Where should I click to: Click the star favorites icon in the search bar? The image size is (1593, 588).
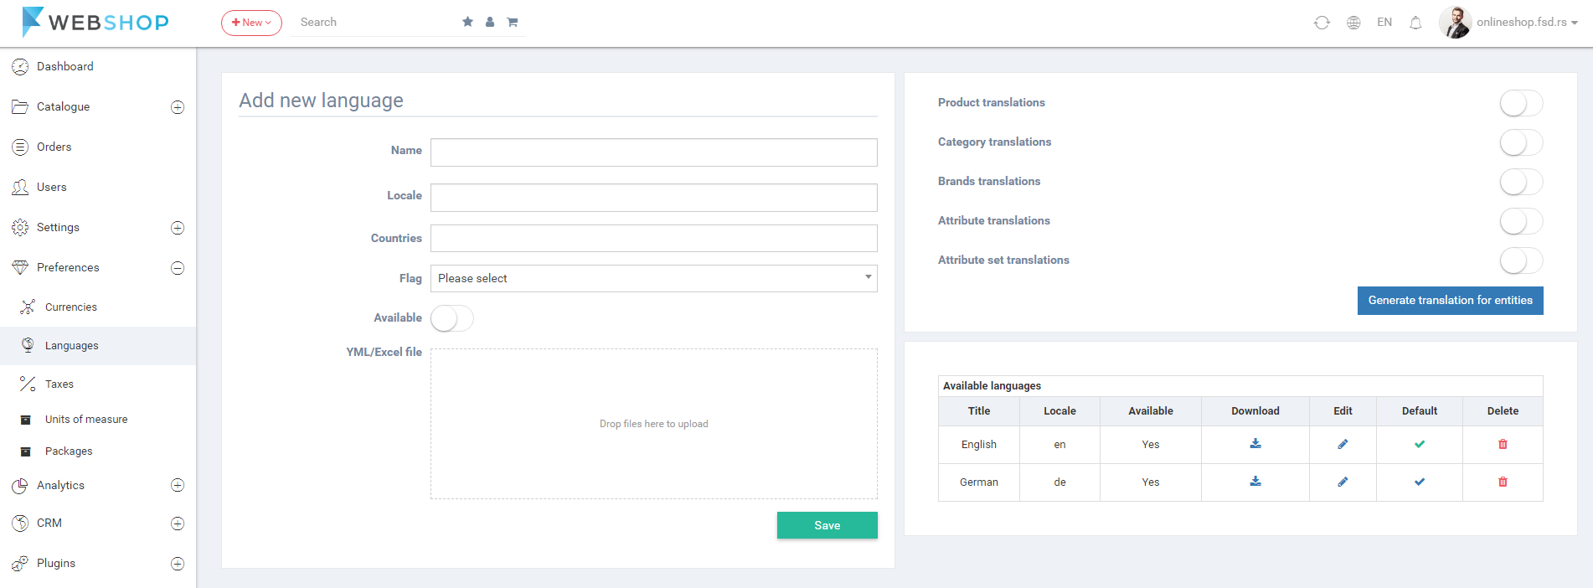pyautogui.click(x=467, y=22)
